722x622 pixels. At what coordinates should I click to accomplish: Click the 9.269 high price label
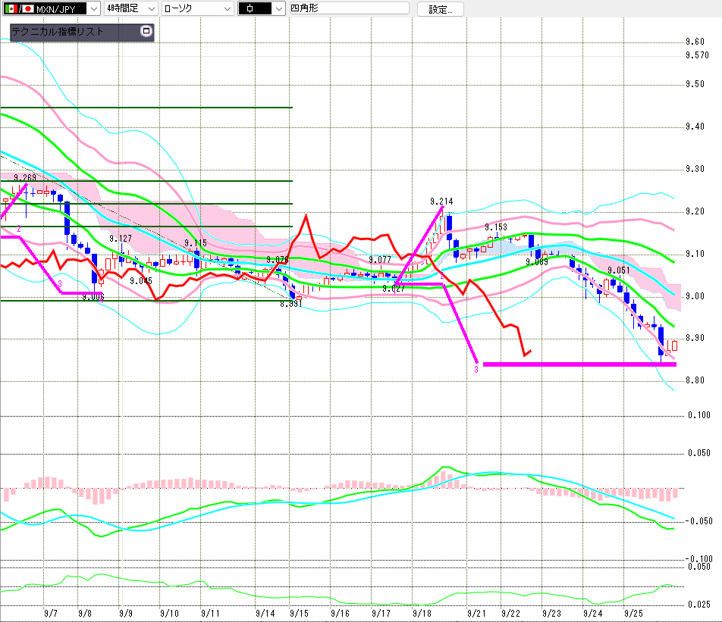click(25, 177)
